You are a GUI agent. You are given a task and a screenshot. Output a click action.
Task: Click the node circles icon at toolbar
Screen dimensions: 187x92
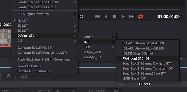[x=8, y=76]
